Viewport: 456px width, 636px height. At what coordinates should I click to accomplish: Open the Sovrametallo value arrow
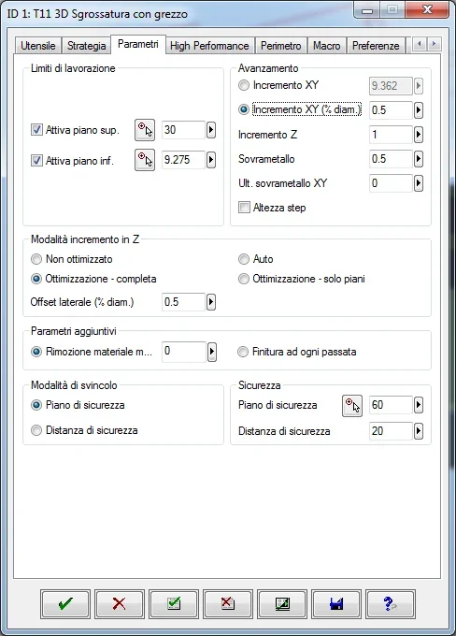pyautogui.click(x=419, y=159)
